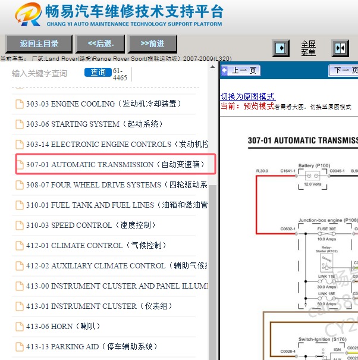Go forward with the >>前进 button

point(152,43)
